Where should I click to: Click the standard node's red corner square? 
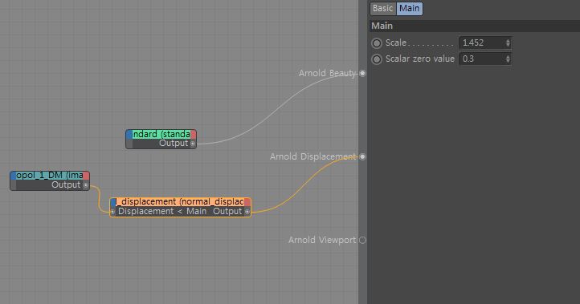194,134
